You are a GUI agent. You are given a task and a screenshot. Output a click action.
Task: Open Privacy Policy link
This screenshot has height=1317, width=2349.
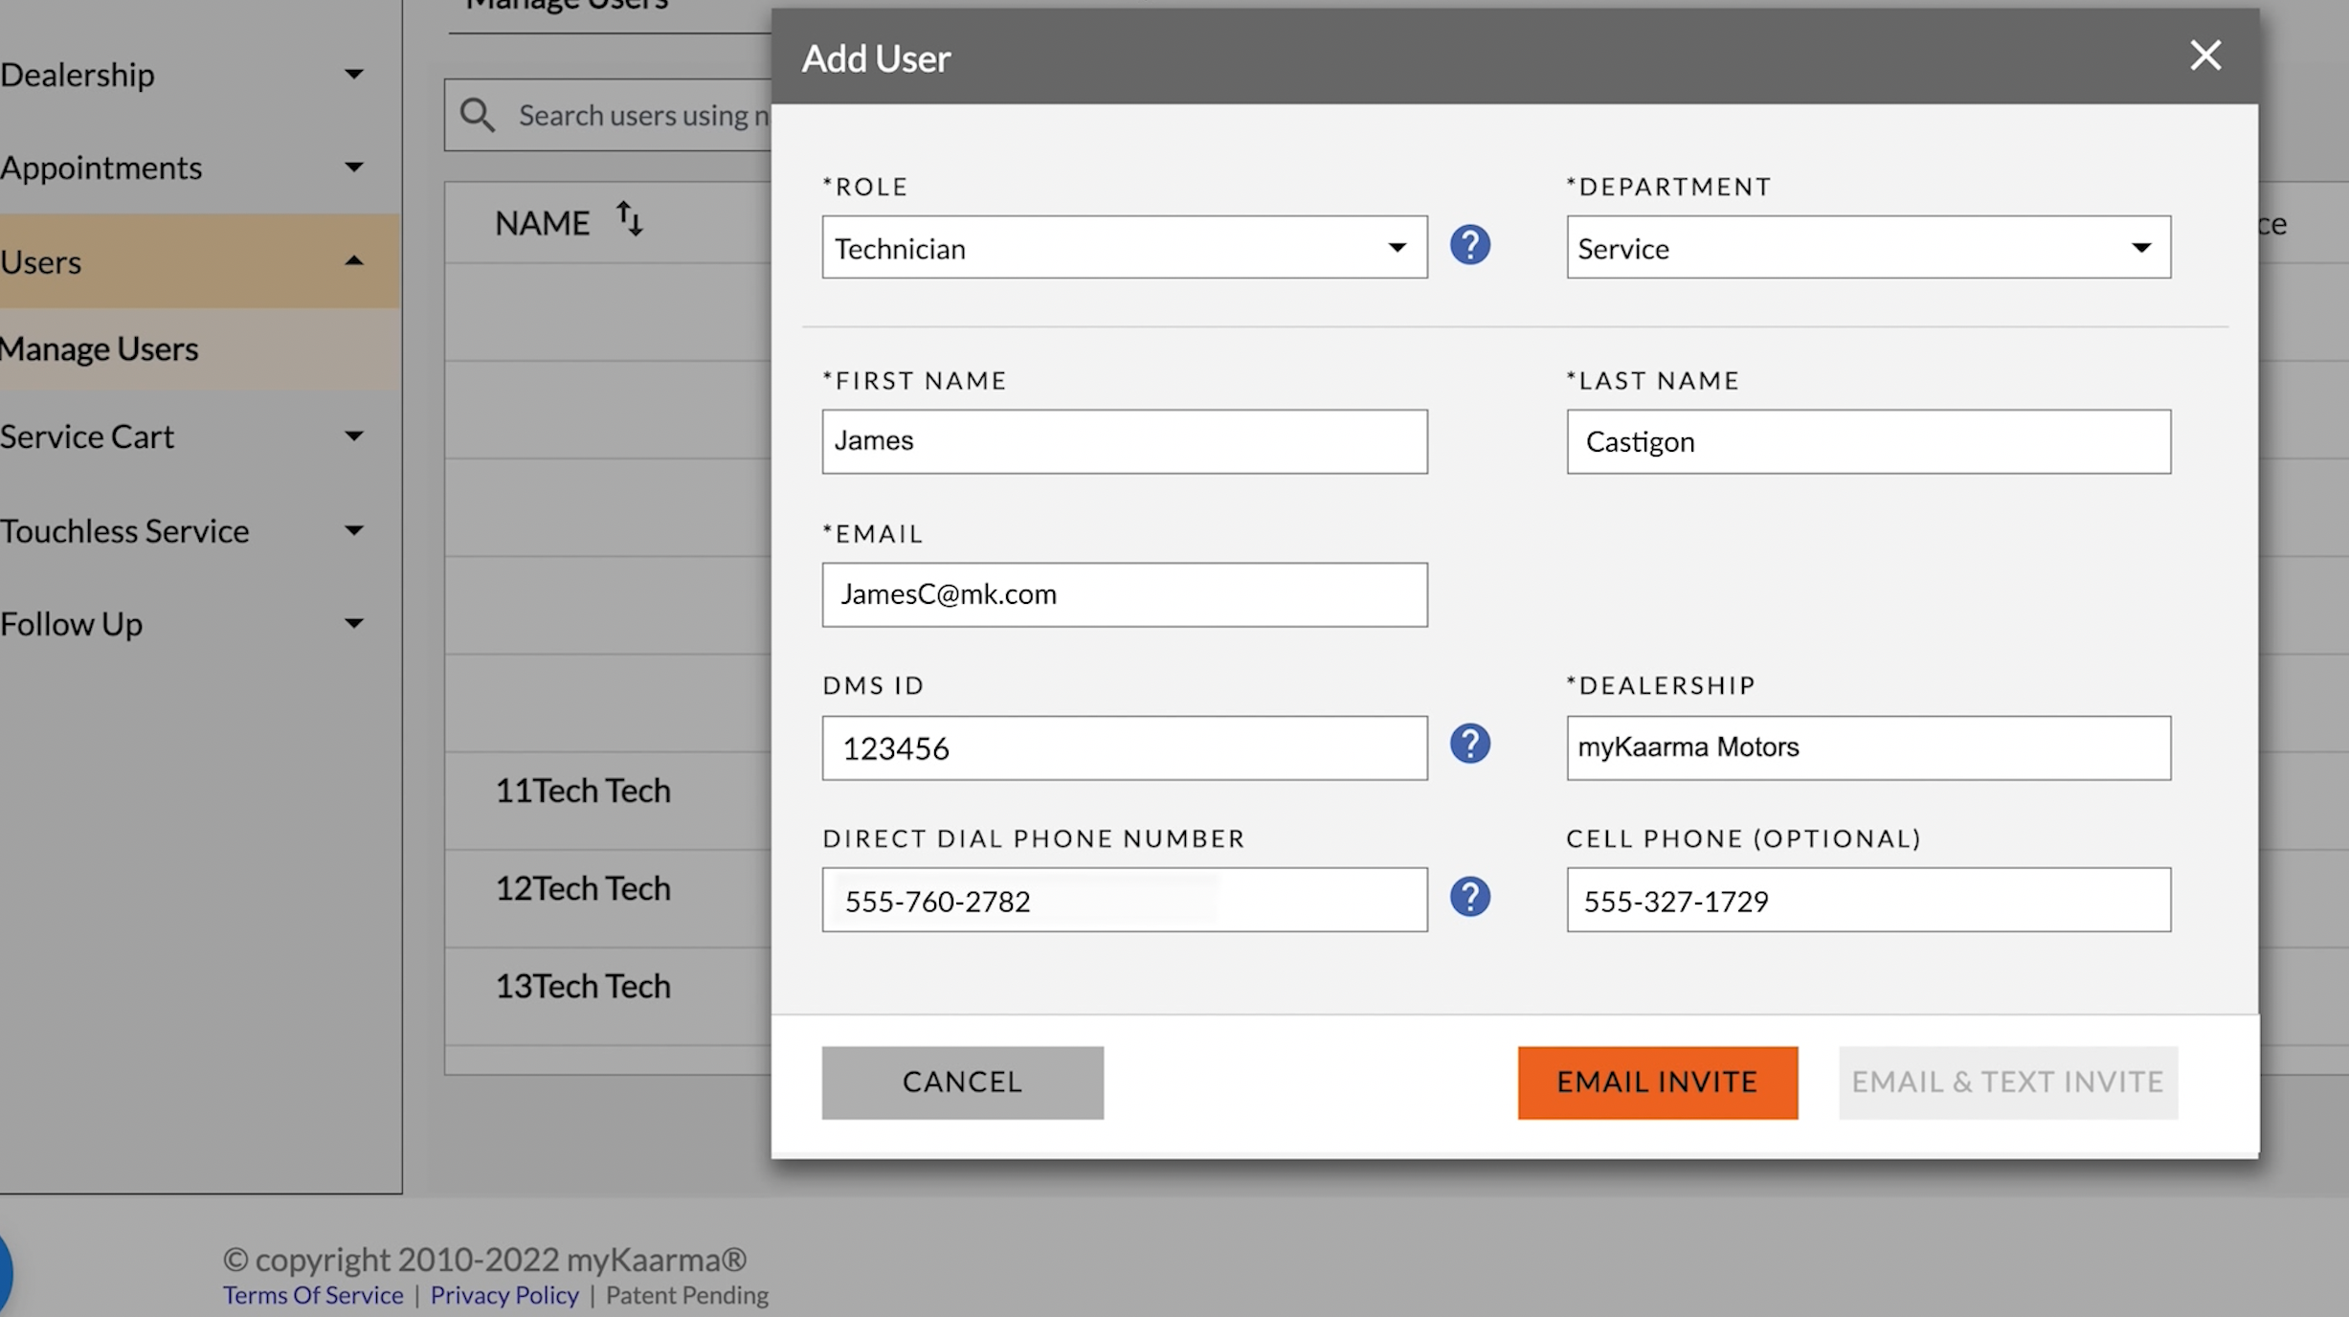[x=504, y=1295]
